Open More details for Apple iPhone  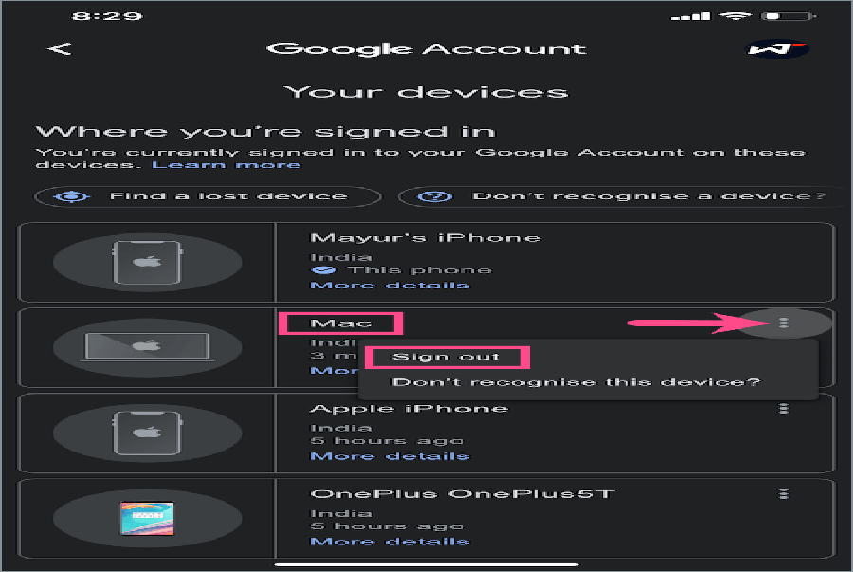point(390,456)
